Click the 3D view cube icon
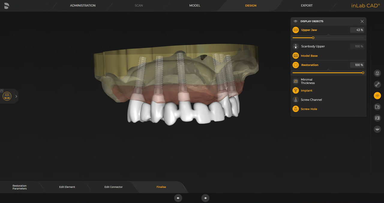 pyautogui.click(x=377, y=73)
